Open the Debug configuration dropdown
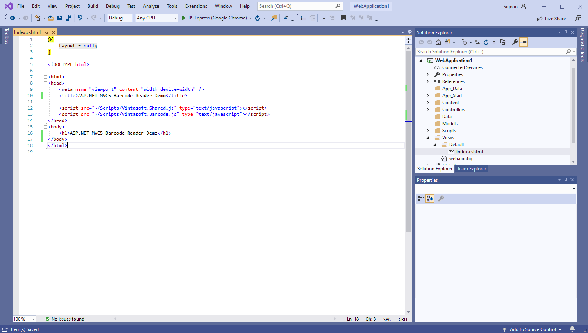 pyautogui.click(x=120, y=18)
